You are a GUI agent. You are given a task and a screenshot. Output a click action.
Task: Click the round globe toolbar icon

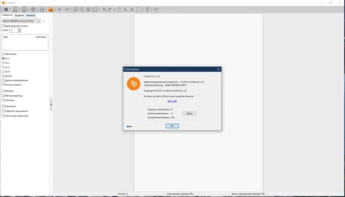coord(33,9)
